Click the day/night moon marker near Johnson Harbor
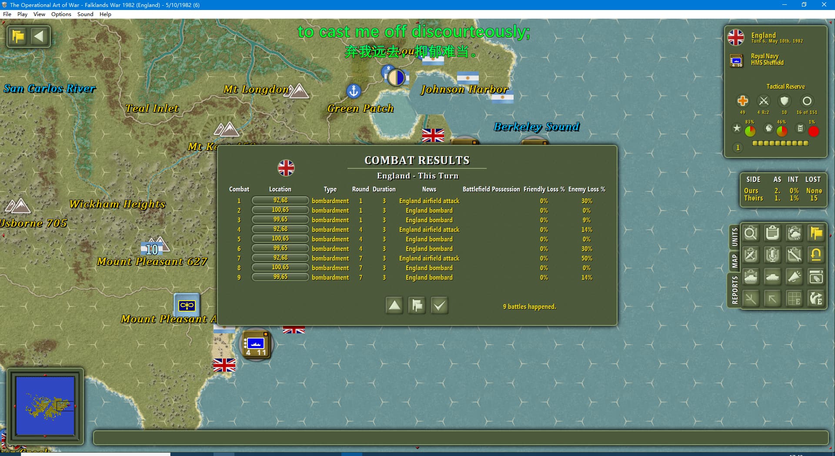 pyautogui.click(x=396, y=77)
